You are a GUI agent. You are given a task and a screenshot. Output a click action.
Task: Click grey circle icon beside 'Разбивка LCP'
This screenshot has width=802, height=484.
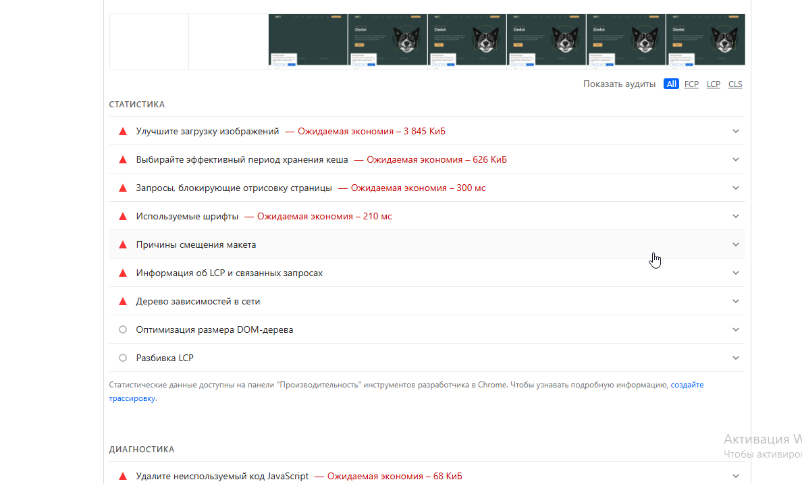coord(123,358)
